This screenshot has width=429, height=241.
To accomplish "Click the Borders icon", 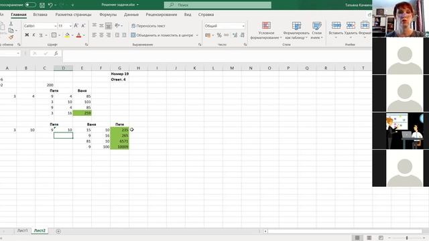I will (x=54, y=35).
